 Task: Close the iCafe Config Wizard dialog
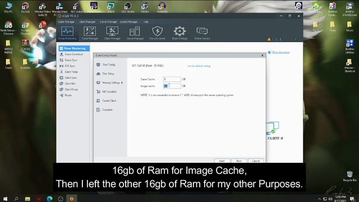[263, 56]
